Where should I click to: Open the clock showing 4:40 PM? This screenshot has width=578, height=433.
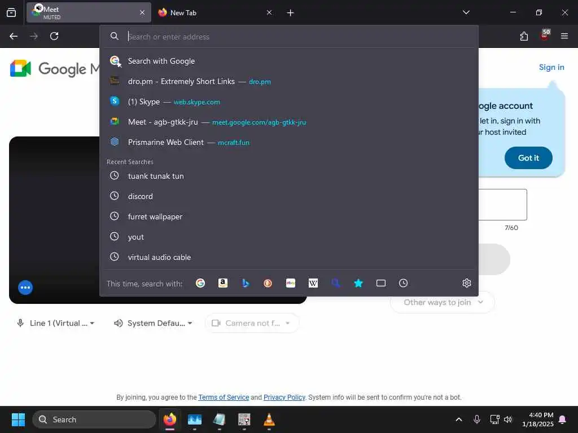pos(538,419)
